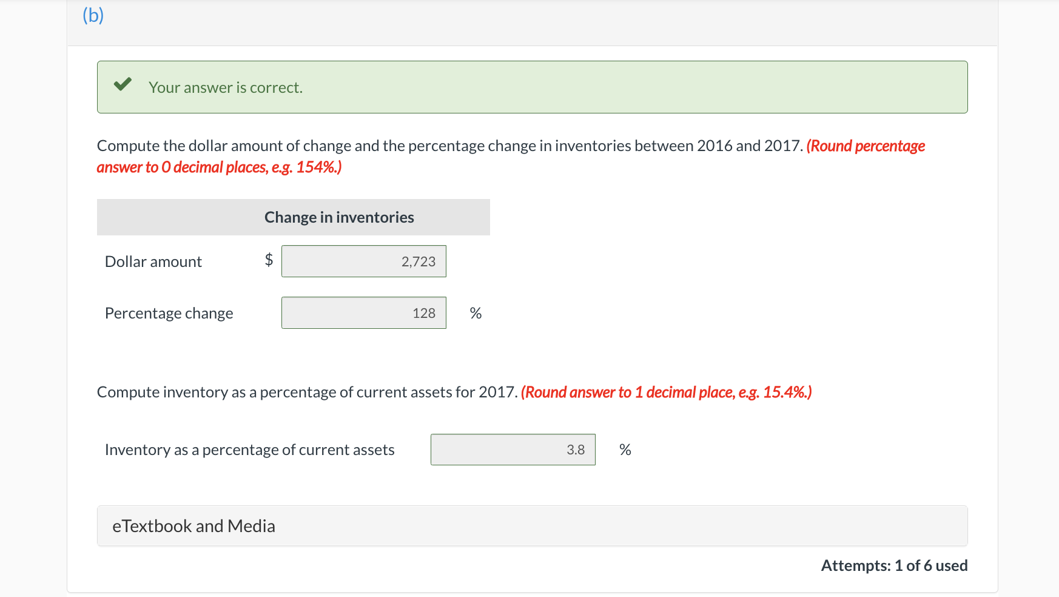Click the dollar sign beside Dollar amount field

point(269,261)
